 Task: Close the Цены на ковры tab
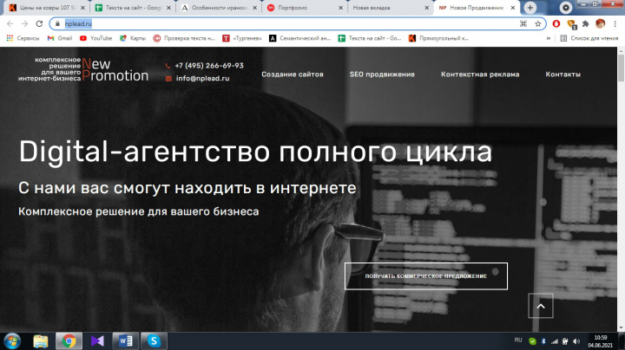point(82,8)
